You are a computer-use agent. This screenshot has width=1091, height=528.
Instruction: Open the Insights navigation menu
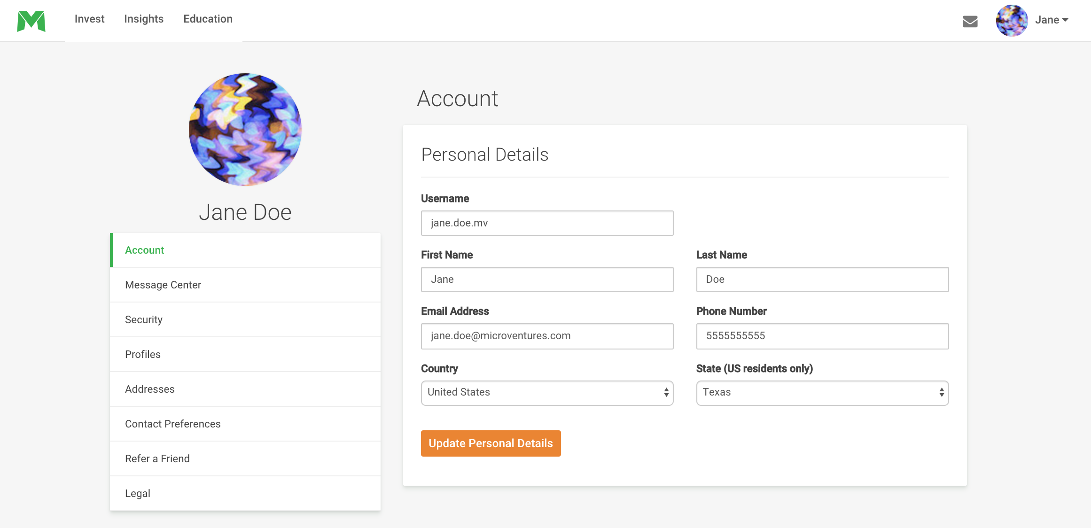[x=144, y=19]
